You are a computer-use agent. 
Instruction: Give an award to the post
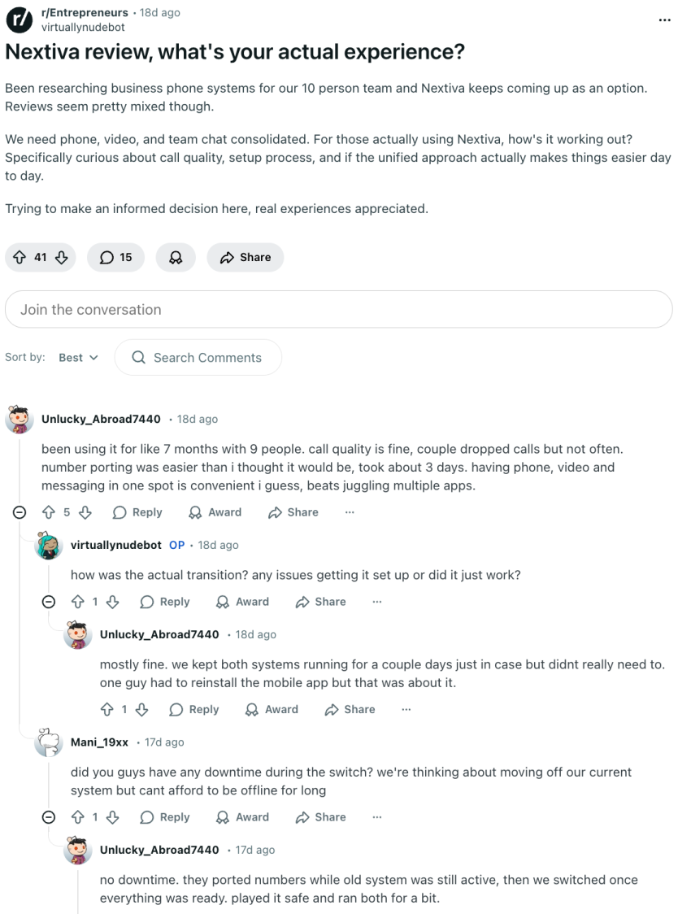tap(176, 257)
